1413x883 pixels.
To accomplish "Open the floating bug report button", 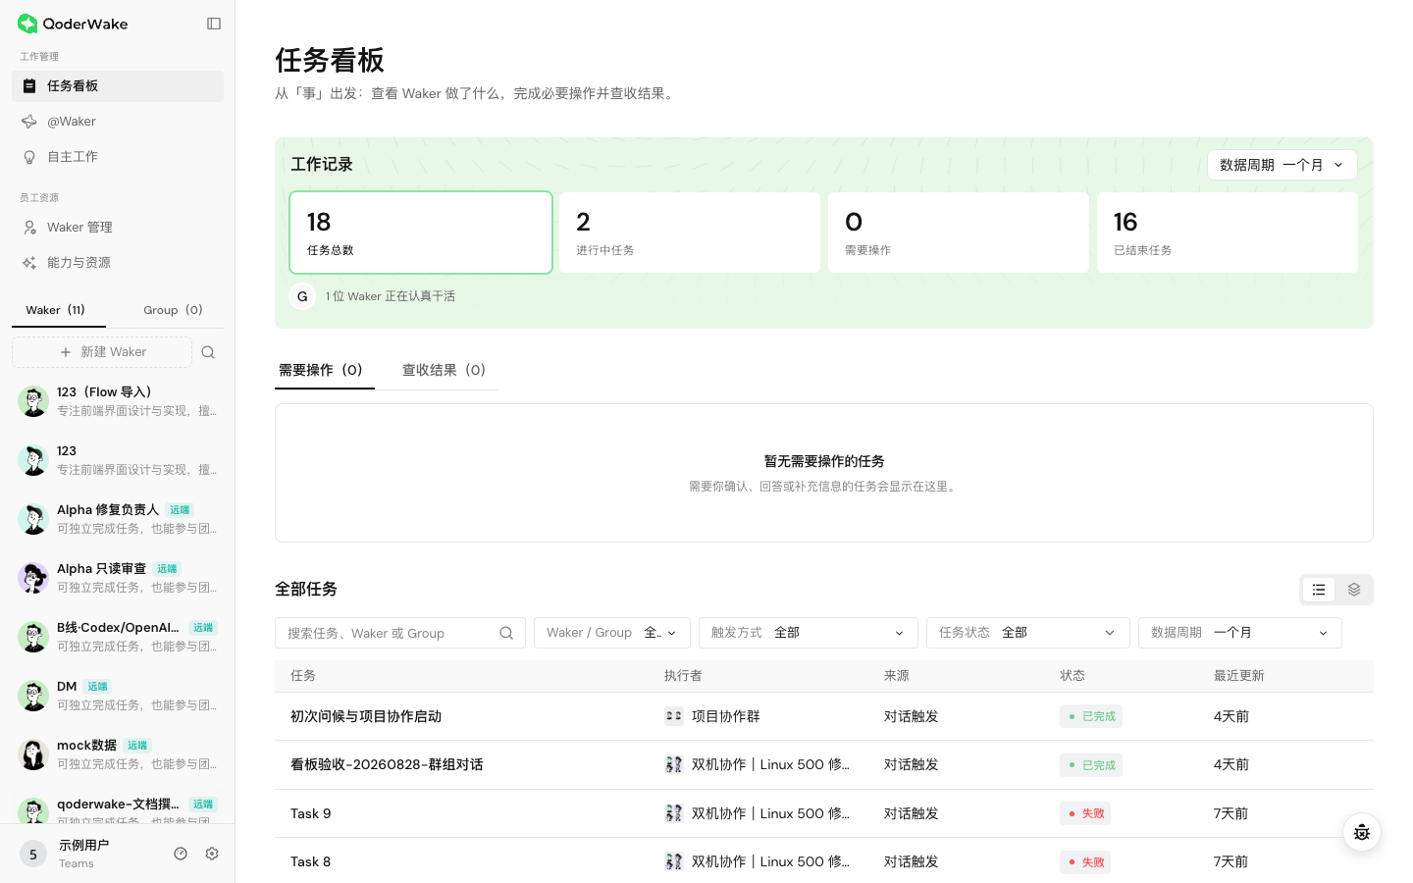I will (1362, 833).
